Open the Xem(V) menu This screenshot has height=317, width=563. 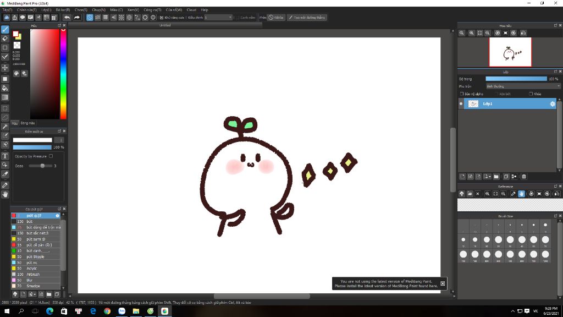[133, 10]
